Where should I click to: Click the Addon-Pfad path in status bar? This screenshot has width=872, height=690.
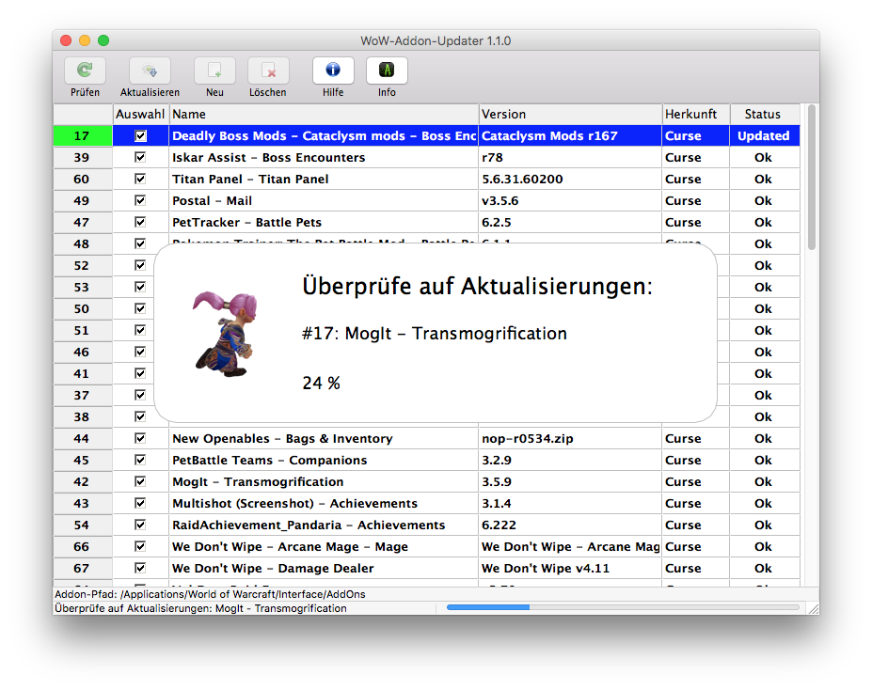point(210,594)
